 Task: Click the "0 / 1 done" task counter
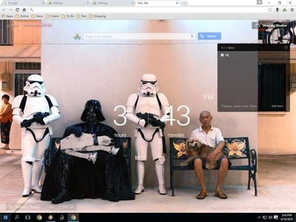point(228,47)
